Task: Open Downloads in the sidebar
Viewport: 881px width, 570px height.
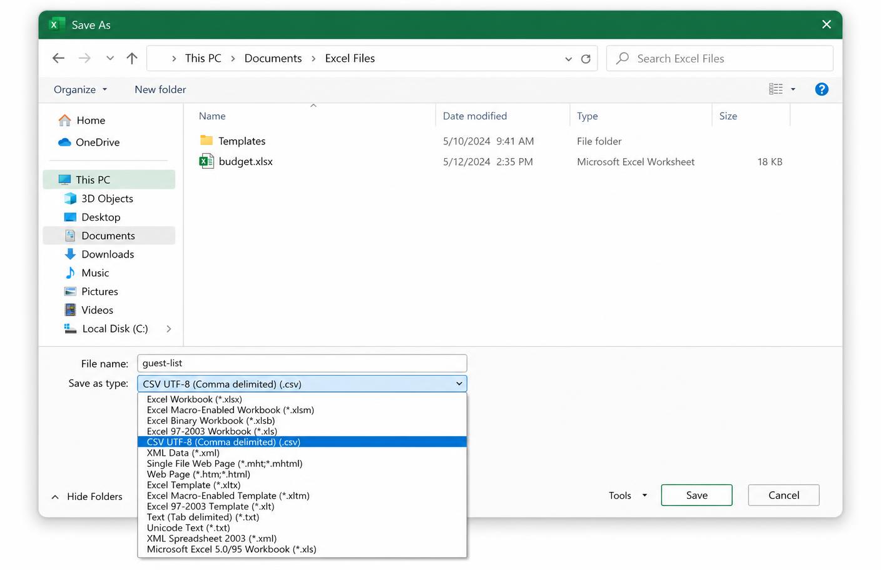Action: [x=108, y=254]
